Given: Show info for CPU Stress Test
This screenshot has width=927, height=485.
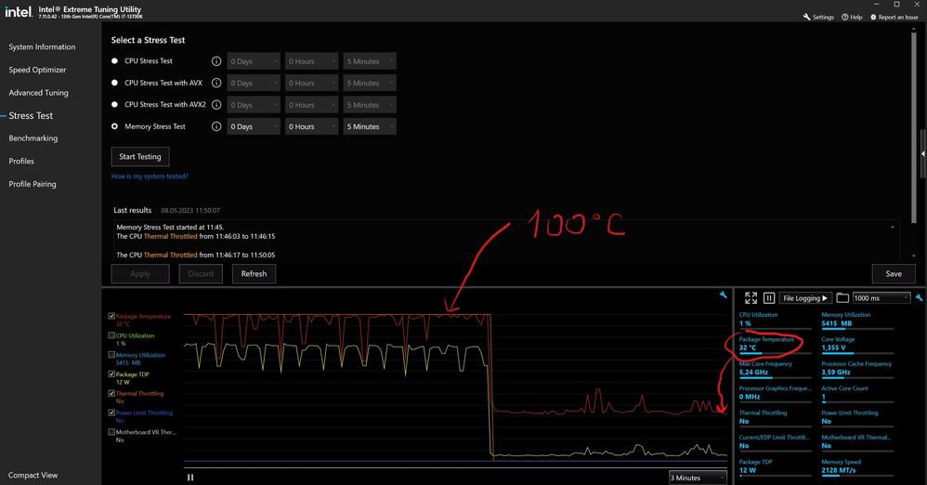Looking at the screenshot, I should (216, 61).
